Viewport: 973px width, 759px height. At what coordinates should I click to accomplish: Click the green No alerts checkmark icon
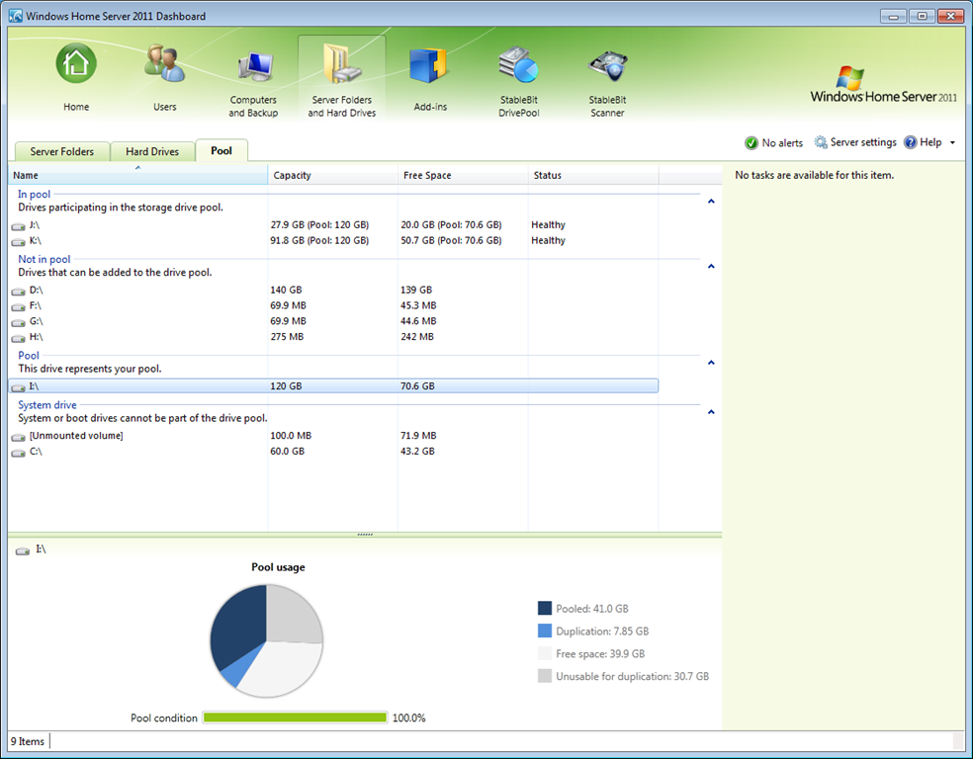pyautogui.click(x=751, y=143)
